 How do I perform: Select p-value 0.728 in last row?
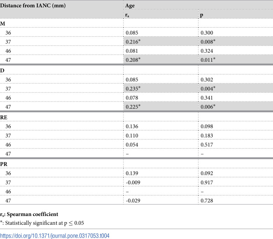(x=207, y=201)
